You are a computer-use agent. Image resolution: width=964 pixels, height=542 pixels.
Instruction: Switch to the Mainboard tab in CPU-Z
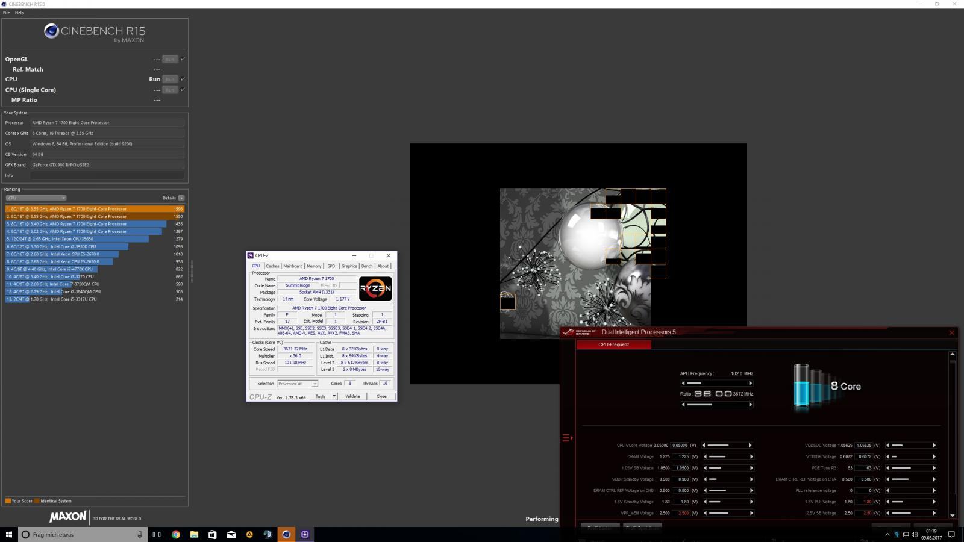(x=293, y=266)
